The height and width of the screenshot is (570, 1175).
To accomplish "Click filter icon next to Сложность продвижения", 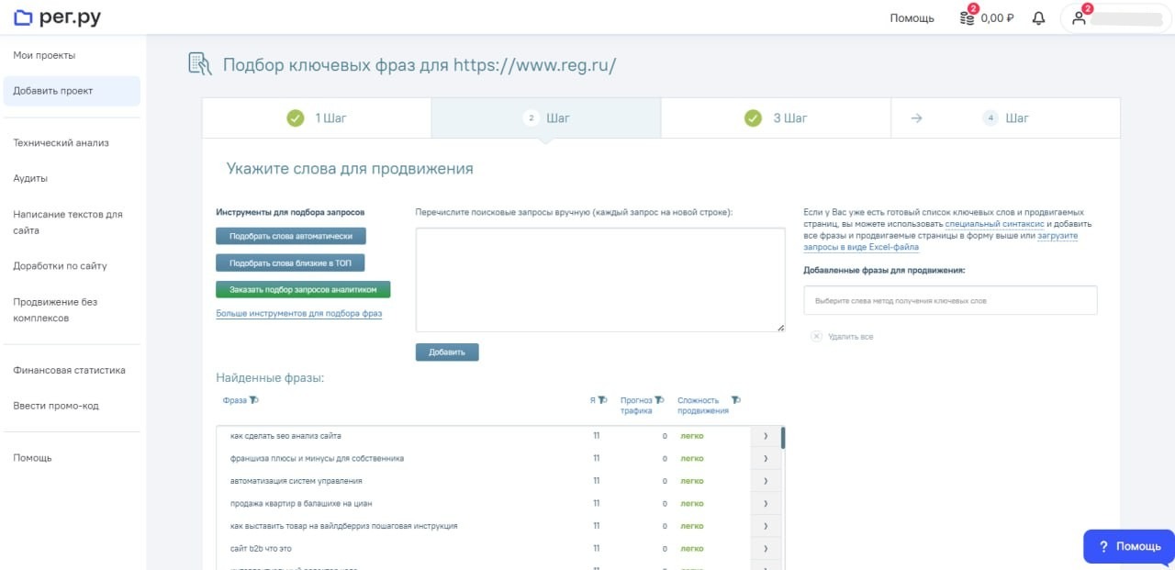I will (735, 400).
